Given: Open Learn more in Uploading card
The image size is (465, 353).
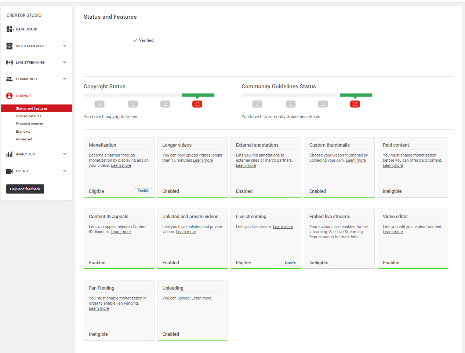Looking at the screenshot, I should click(201, 298).
